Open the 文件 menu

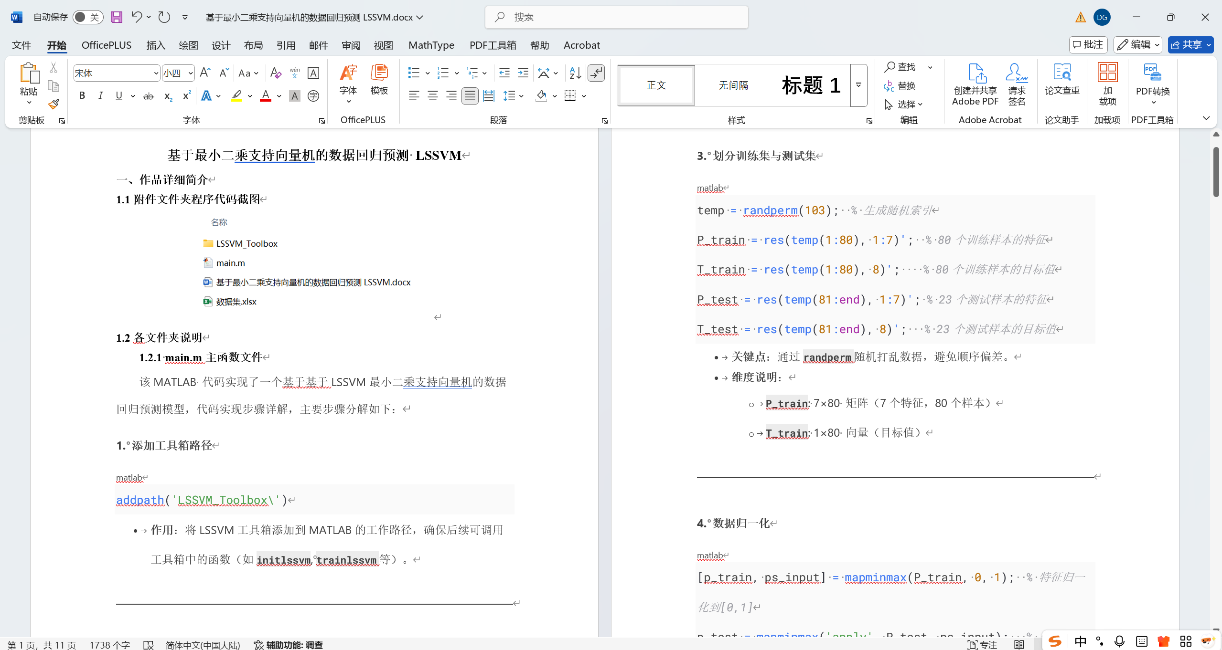pos(21,45)
